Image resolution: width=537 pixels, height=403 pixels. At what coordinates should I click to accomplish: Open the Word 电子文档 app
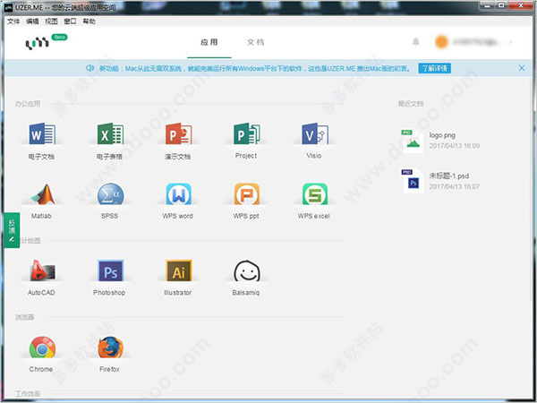(x=42, y=134)
